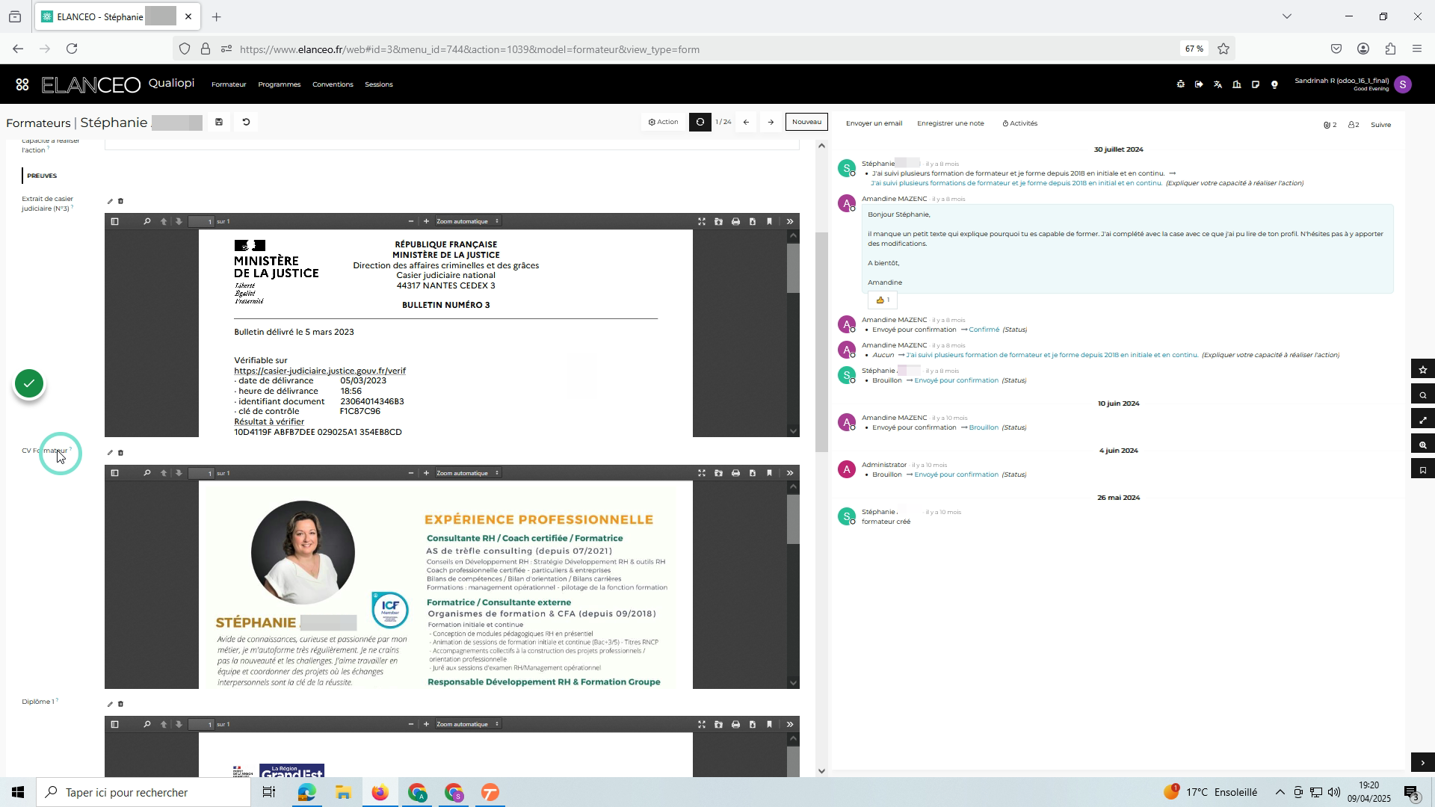
Task: Delete the CV Formateur file
Action: [120, 453]
